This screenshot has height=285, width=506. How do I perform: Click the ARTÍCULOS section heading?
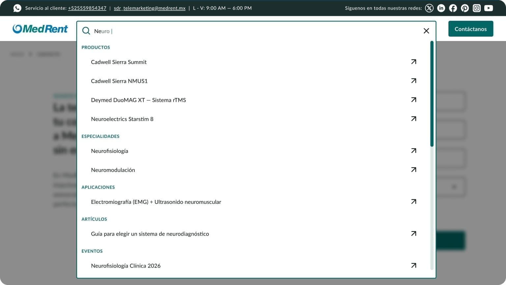coord(94,219)
